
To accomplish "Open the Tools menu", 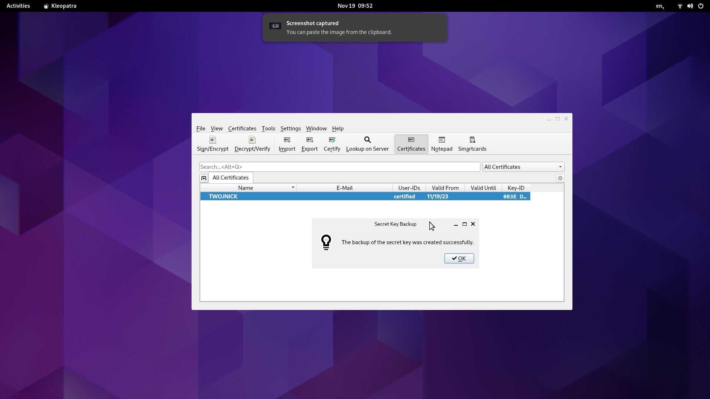I will pyautogui.click(x=268, y=129).
